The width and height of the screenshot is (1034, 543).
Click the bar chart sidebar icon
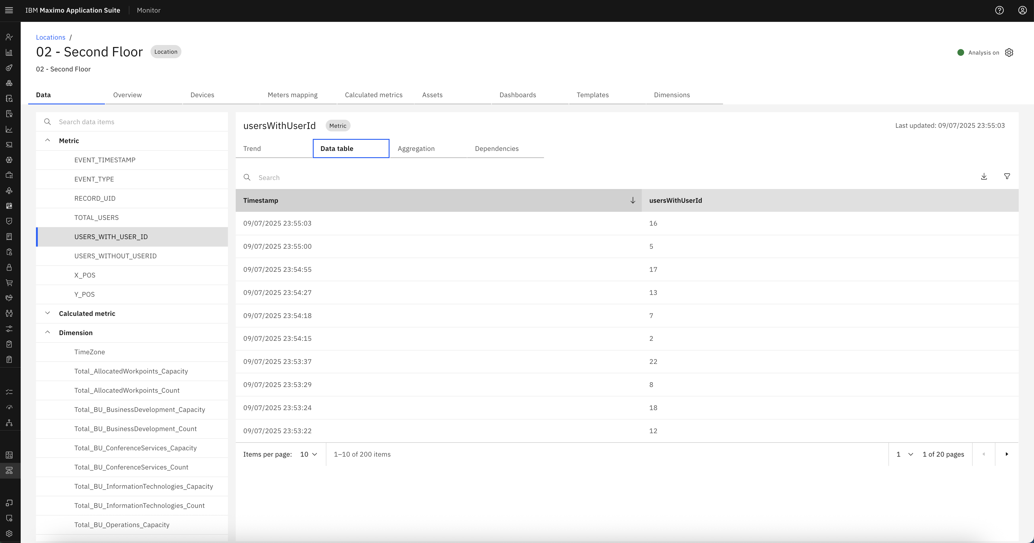tap(9, 52)
